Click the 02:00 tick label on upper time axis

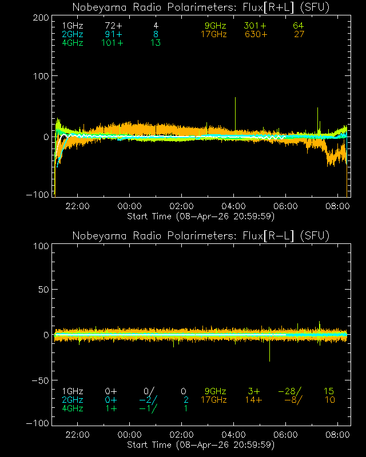click(x=182, y=207)
